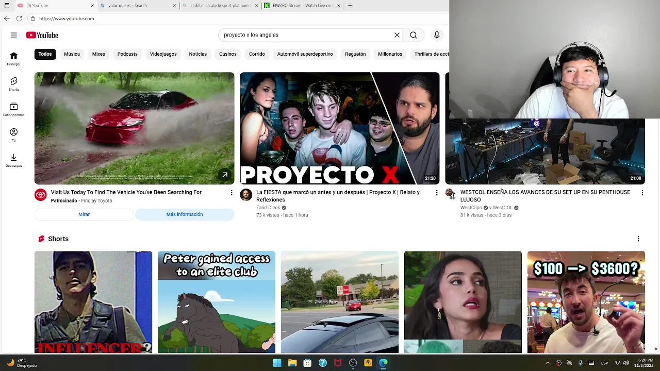Click the browser address bar URL

67,19
